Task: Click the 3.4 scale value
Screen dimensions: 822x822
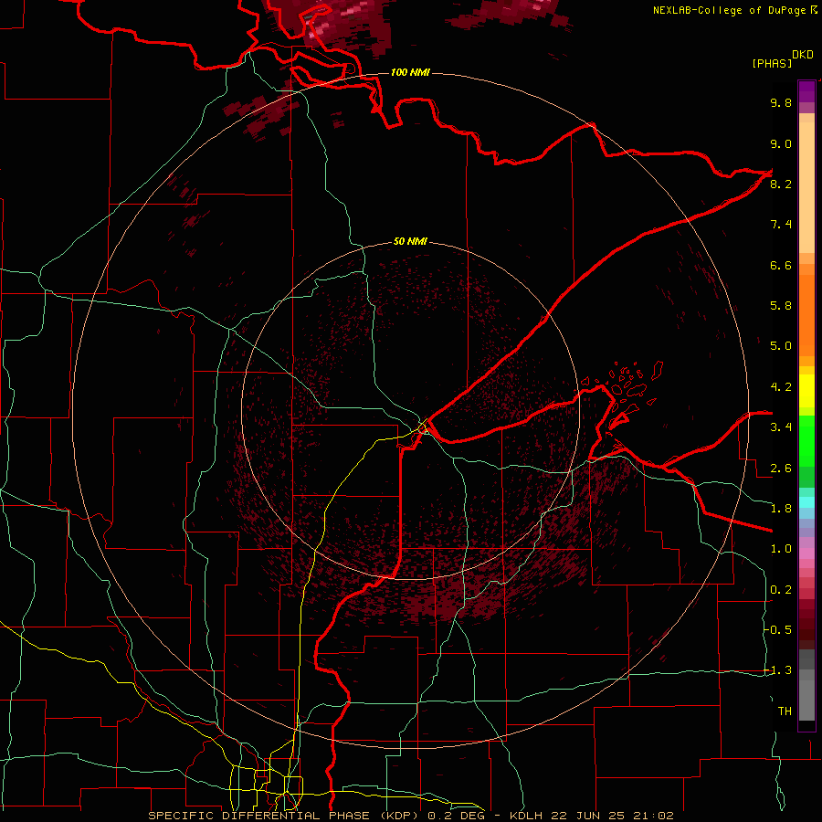Action: point(781,427)
